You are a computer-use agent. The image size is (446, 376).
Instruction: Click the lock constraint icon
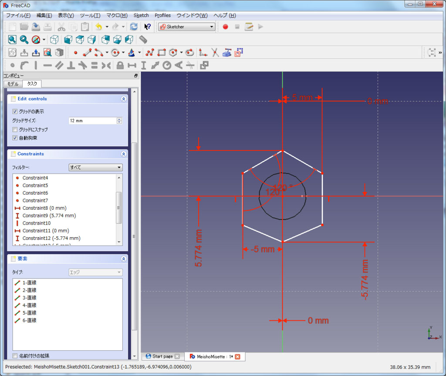coord(120,66)
